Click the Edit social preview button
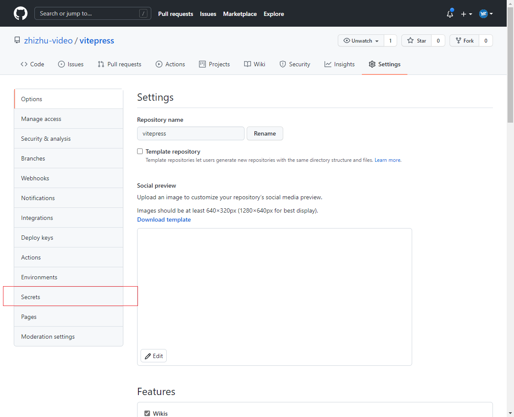This screenshot has height=417, width=514. [x=153, y=356]
